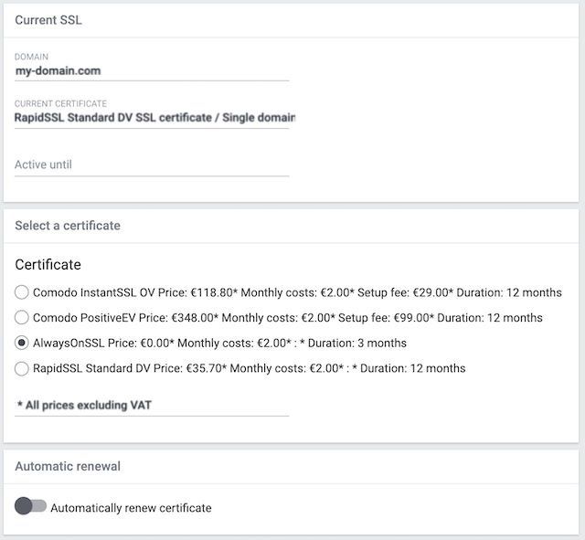The height and width of the screenshot is (540, 585).
Task: Click the Automatic renewal section header
Action: point(68,466)
